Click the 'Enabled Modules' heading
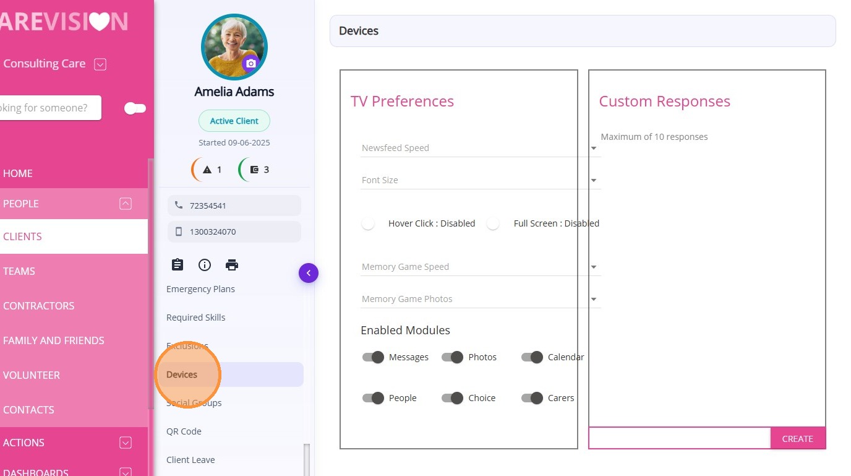851x476 pixels. click(406, 331)
